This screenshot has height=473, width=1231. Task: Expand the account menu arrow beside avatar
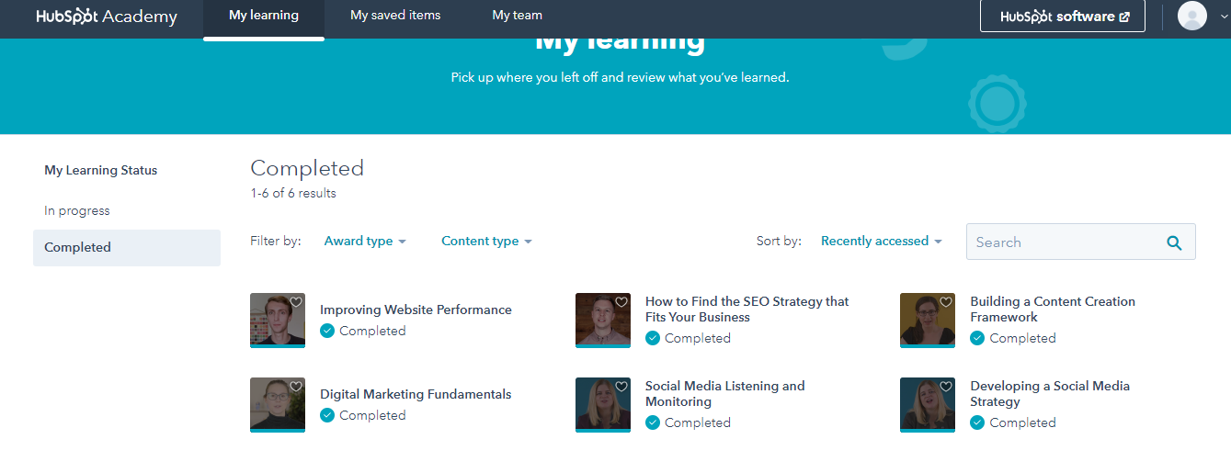point(1224,17)
